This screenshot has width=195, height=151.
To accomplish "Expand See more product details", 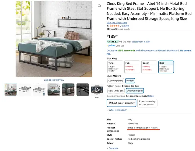I will pos(113,148).
